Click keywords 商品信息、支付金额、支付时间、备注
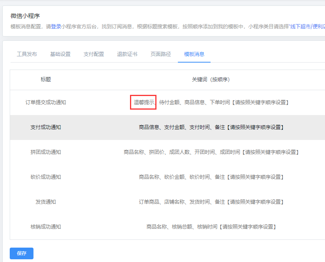 [211, 127]
